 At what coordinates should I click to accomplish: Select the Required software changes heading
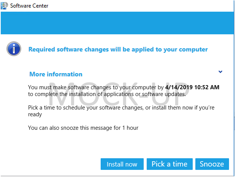(118, 49)
